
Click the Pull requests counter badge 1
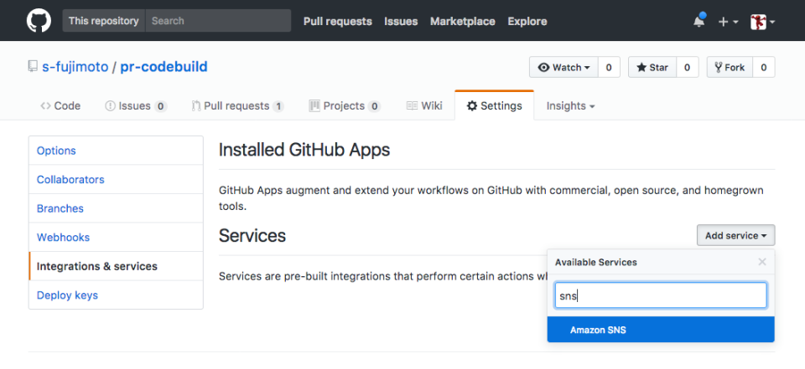[x=278, y=106]
